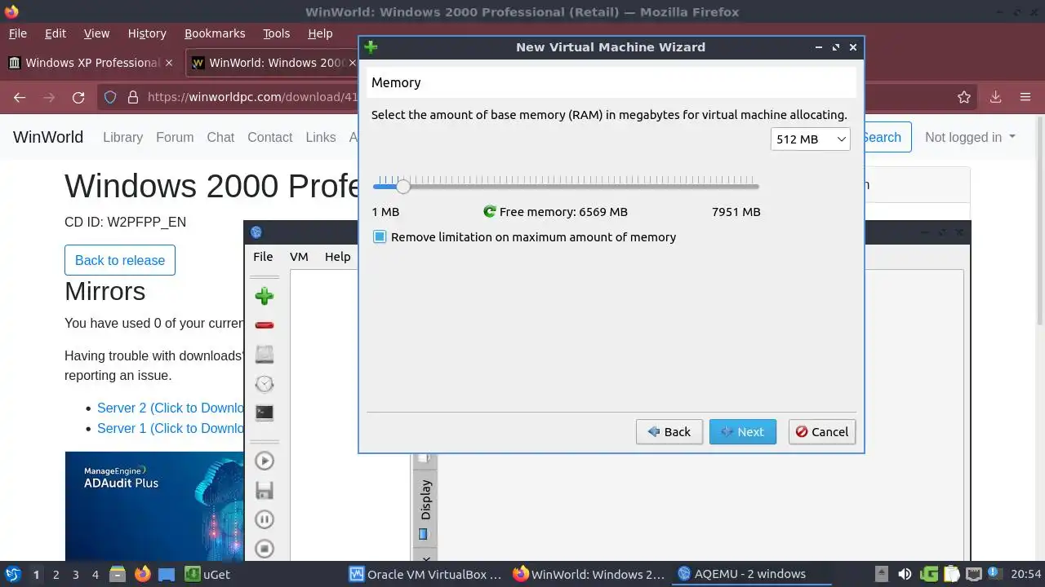Click the WinWorld site brand logo text

click(x=48, y=137)
